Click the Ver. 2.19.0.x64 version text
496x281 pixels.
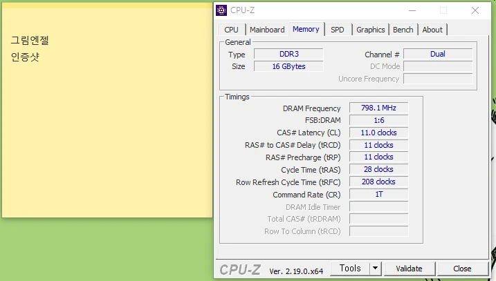coord(296,271)
